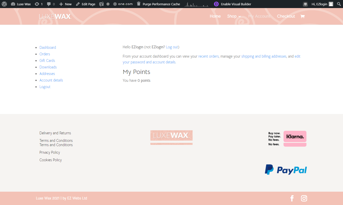Click the 'You have 0 points' text
The image size is (343, 205).
coord(136,80)
